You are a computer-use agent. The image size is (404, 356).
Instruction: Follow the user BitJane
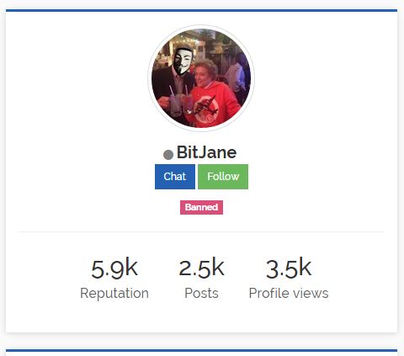(x=223, y=177)
